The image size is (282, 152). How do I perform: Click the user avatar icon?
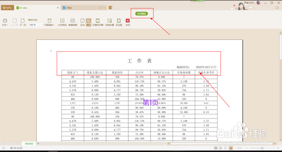click(258, 3)
